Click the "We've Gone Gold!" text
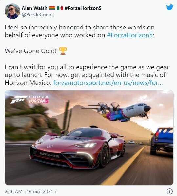Image resolution: width=177 pixels, height=196 pixels. click(30, 51)
